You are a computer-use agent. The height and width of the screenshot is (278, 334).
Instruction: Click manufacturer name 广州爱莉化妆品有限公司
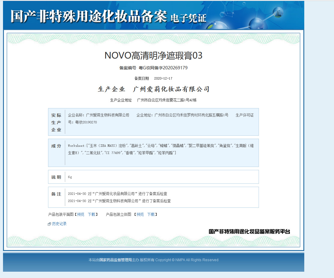(171, 89)
